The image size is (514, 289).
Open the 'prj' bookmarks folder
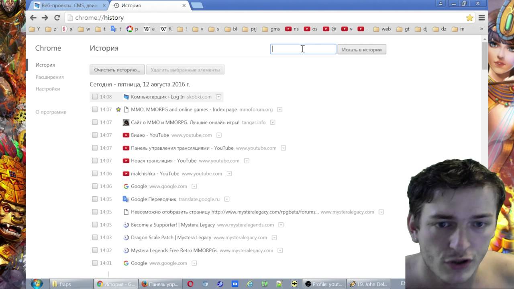click(x=249, y=29)
